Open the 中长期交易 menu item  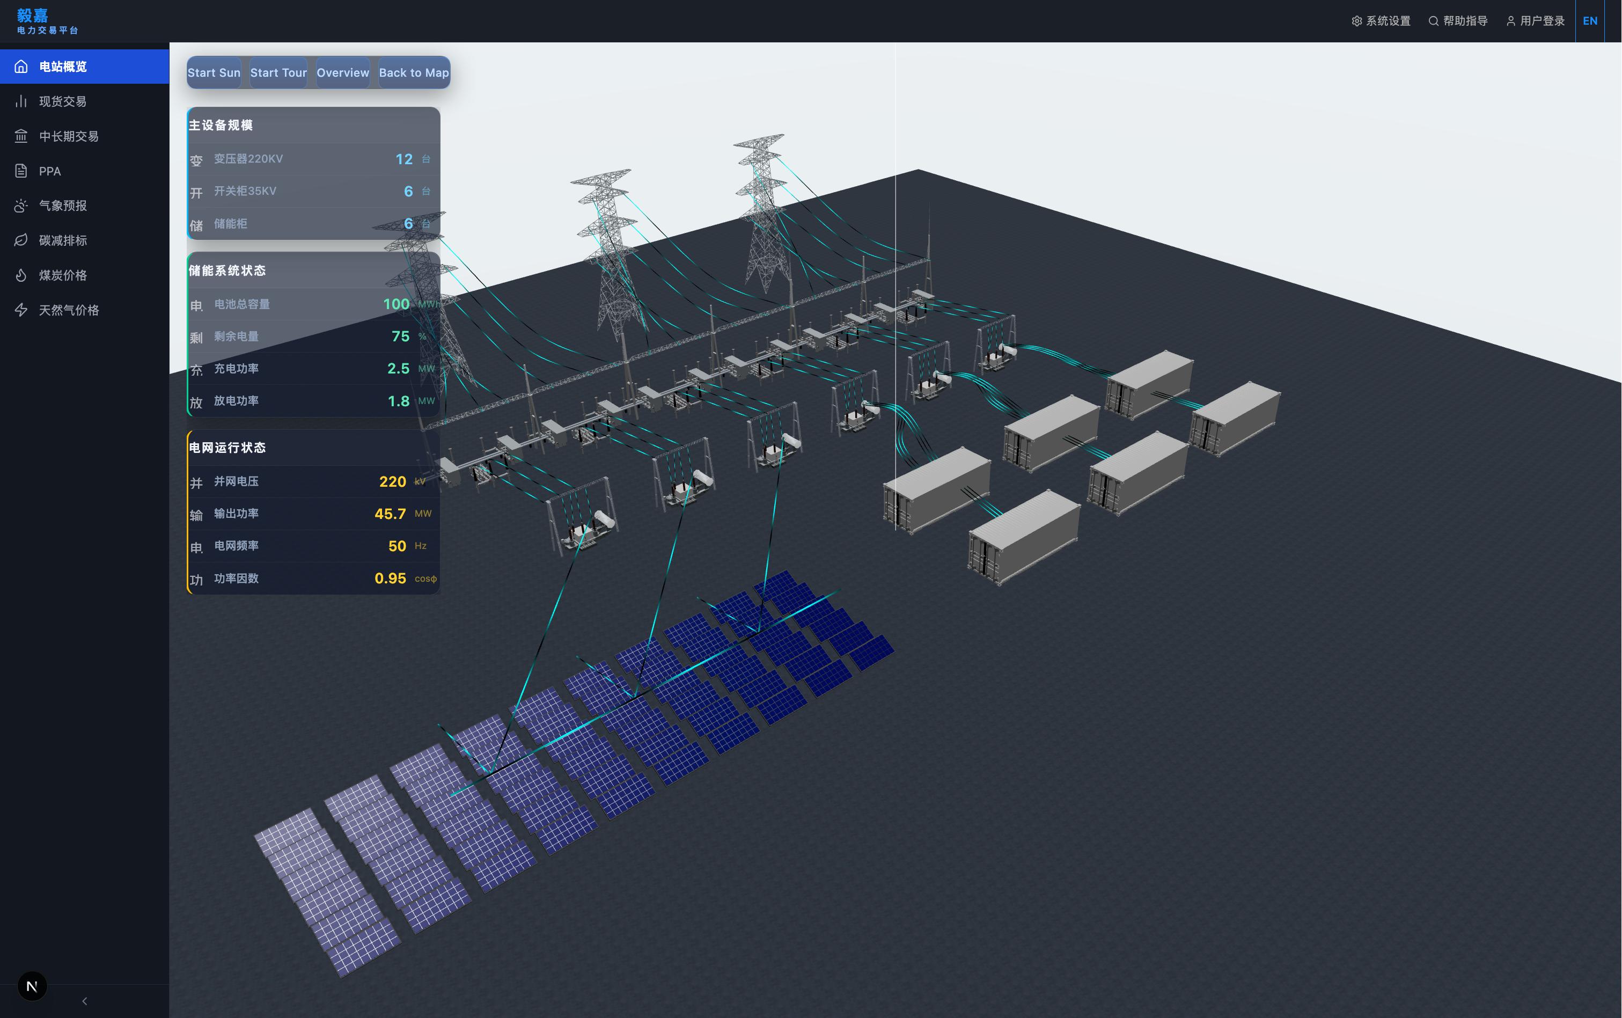(84, 136)
